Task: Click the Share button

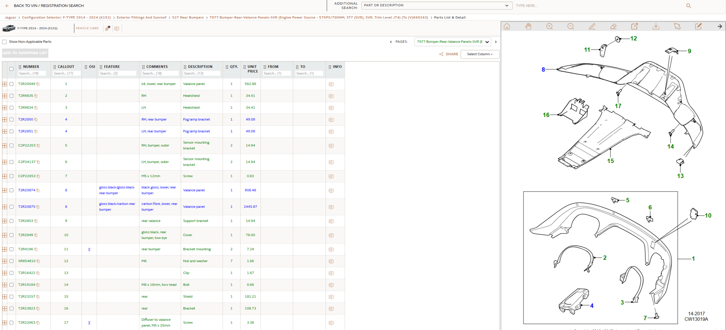Action: [x=449, y=54]
